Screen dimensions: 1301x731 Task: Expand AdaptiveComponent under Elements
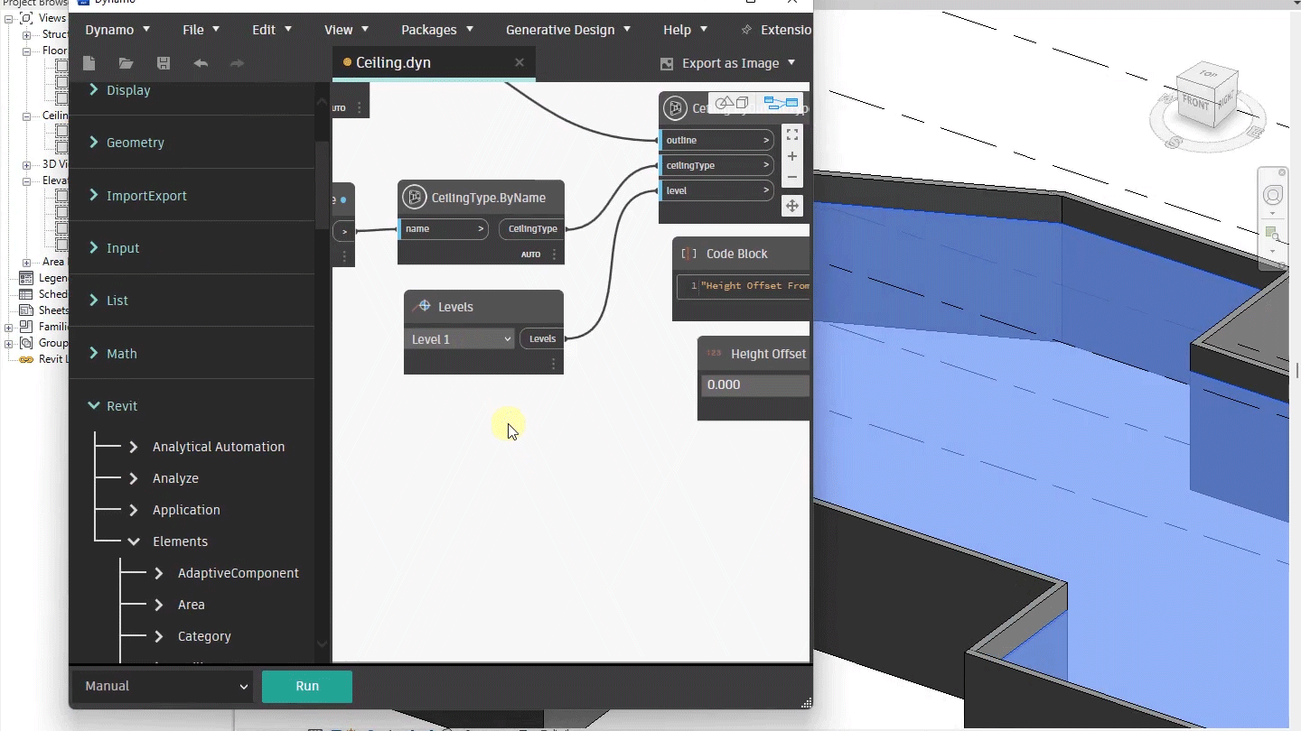tap(159, 573)
